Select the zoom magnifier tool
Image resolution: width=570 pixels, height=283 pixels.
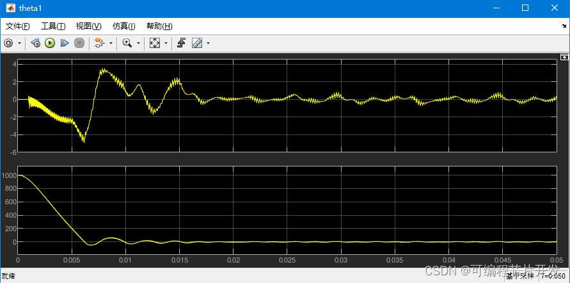point(127,43)
